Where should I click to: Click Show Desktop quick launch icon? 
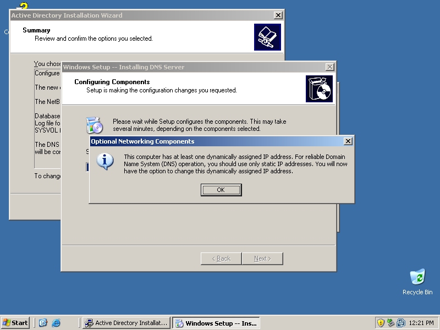(x=43, y=323)
